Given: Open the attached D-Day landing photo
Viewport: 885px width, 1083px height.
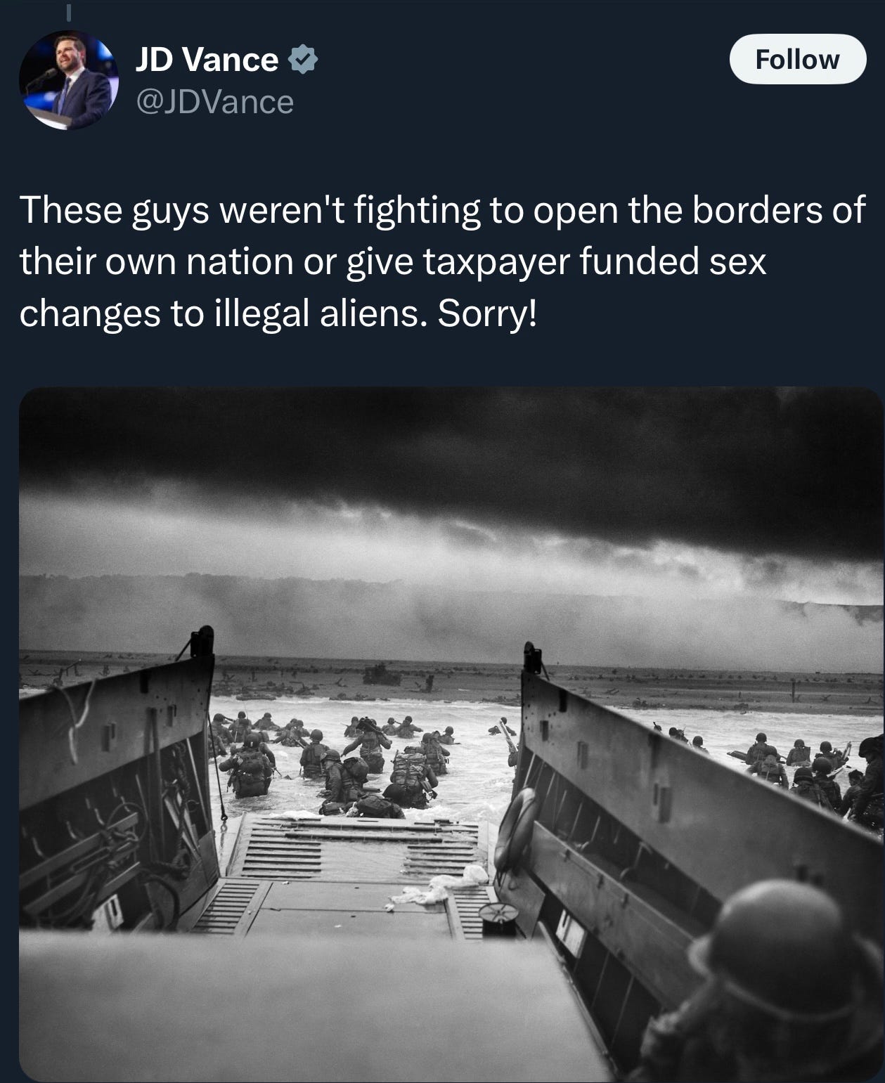Looking at the screenshot, I should [451, 734].
